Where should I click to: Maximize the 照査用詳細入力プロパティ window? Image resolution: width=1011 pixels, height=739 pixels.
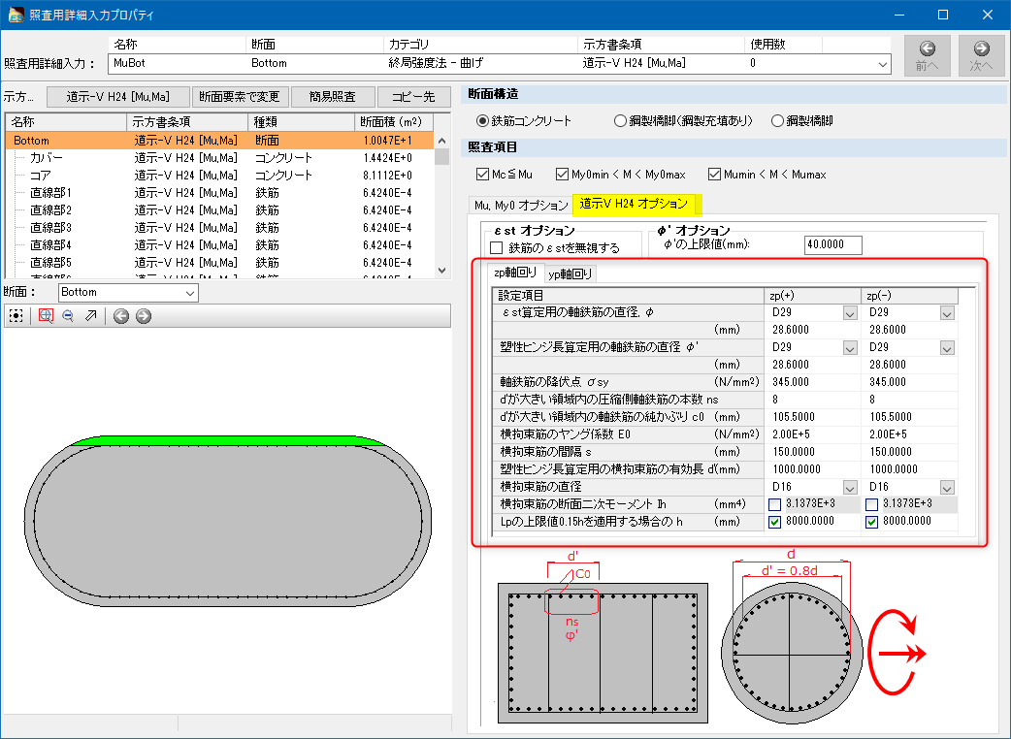coord(943,15)
